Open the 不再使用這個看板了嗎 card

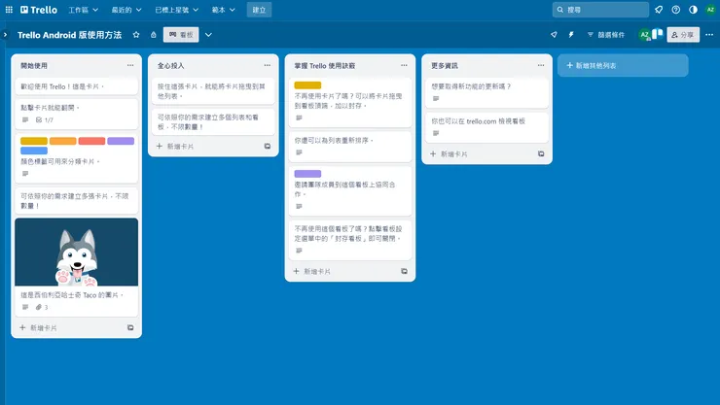(350, 240)
